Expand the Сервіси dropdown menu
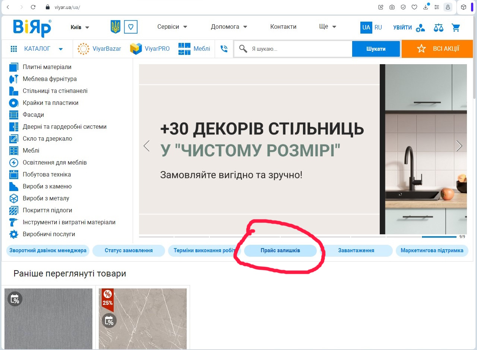The height and width of the screenshot is (350, 477). pyautogui.click(x=172, y=27)
